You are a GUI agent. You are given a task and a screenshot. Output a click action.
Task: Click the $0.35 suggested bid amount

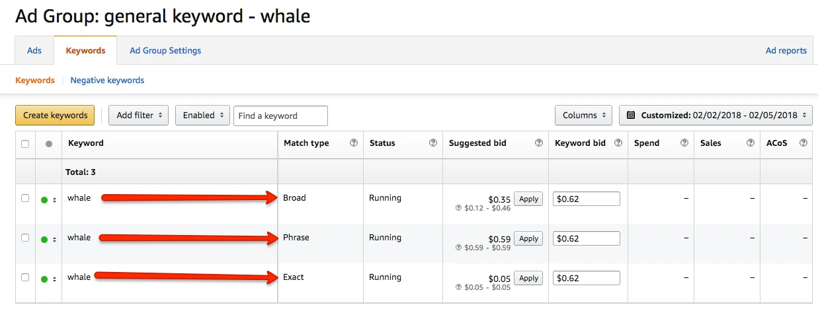(x=499, y=199)
